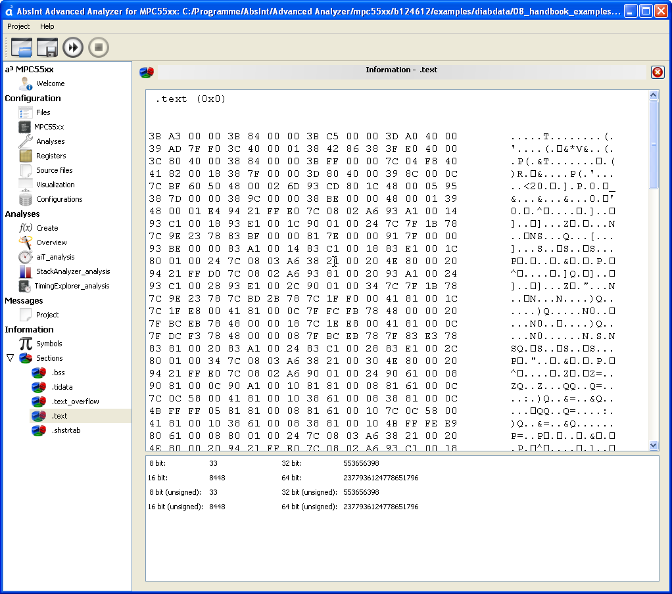Click the .text_overflow section icon
The image size is (672, 594).
[x=39, y=401]
